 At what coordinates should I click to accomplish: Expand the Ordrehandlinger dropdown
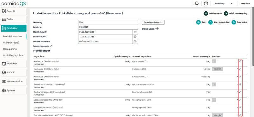153,22
